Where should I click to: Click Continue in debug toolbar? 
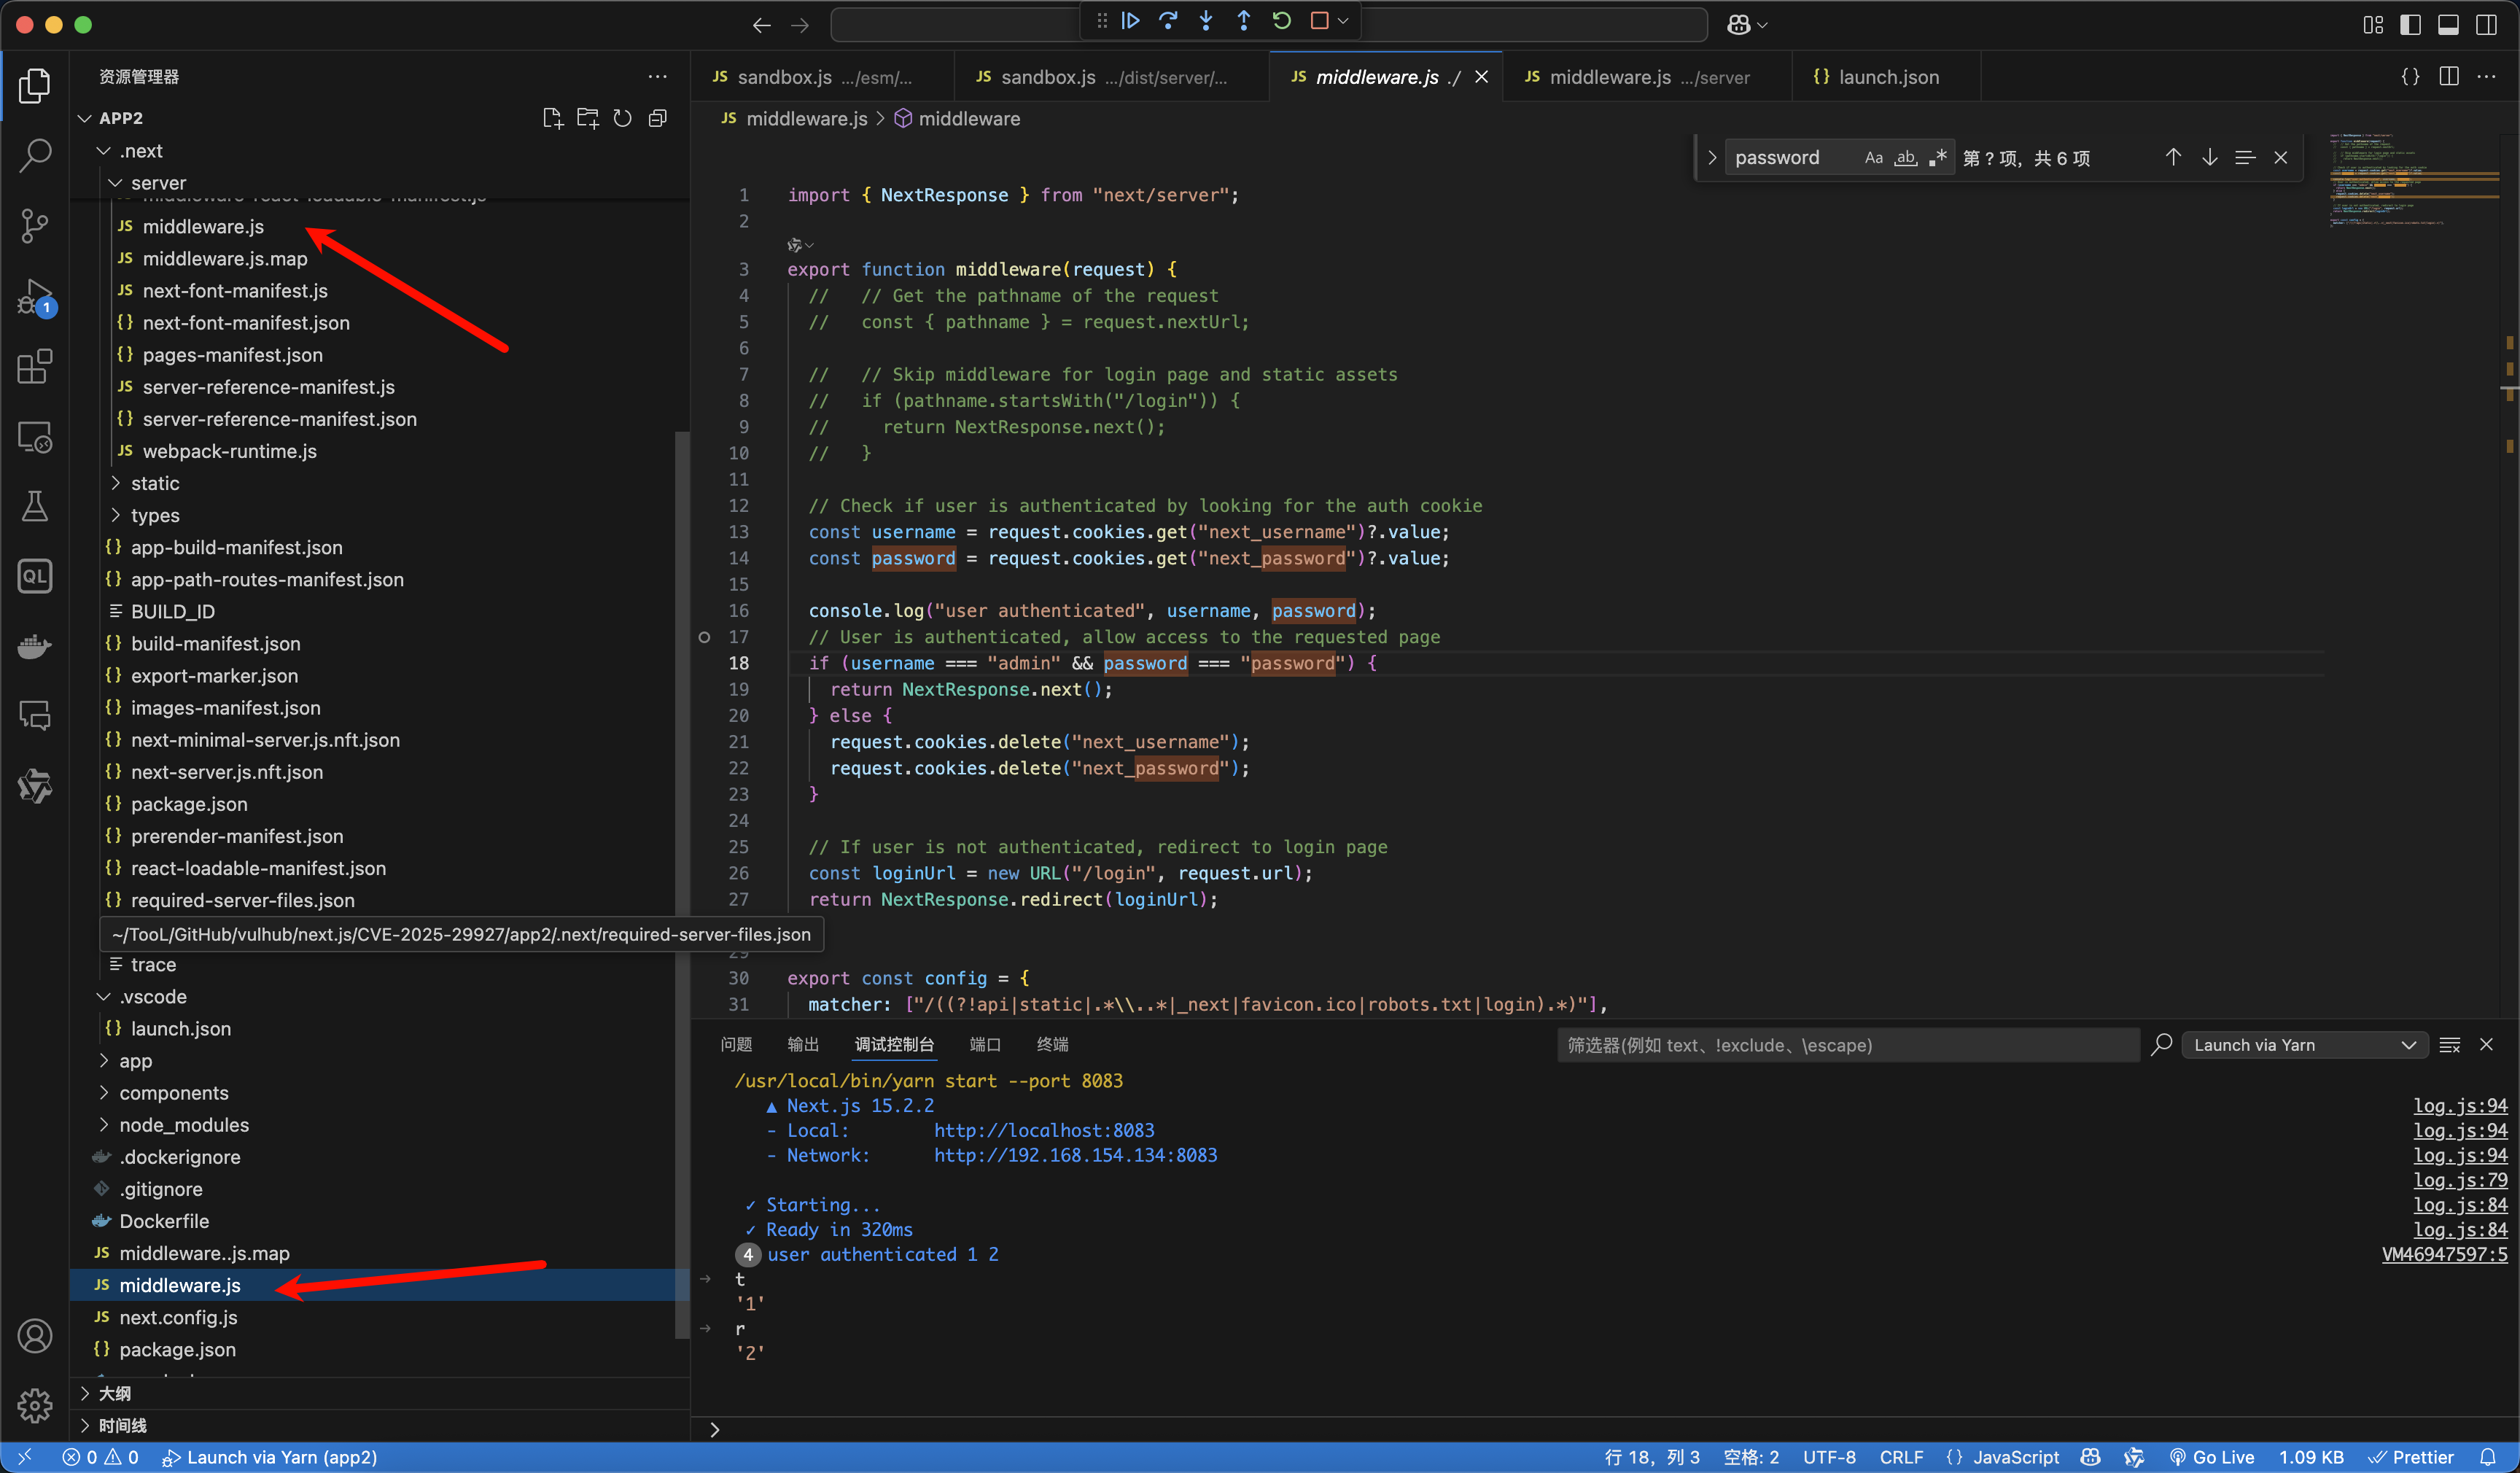point(1131,21)
